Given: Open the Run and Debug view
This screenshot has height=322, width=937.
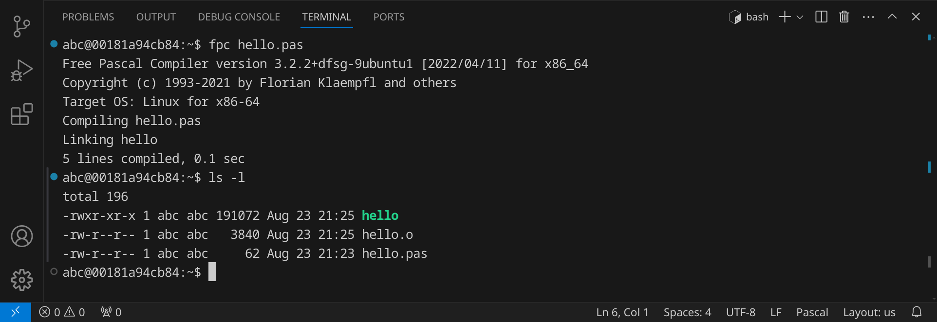Looking at the screenshot, I should [x=21, y=71].
